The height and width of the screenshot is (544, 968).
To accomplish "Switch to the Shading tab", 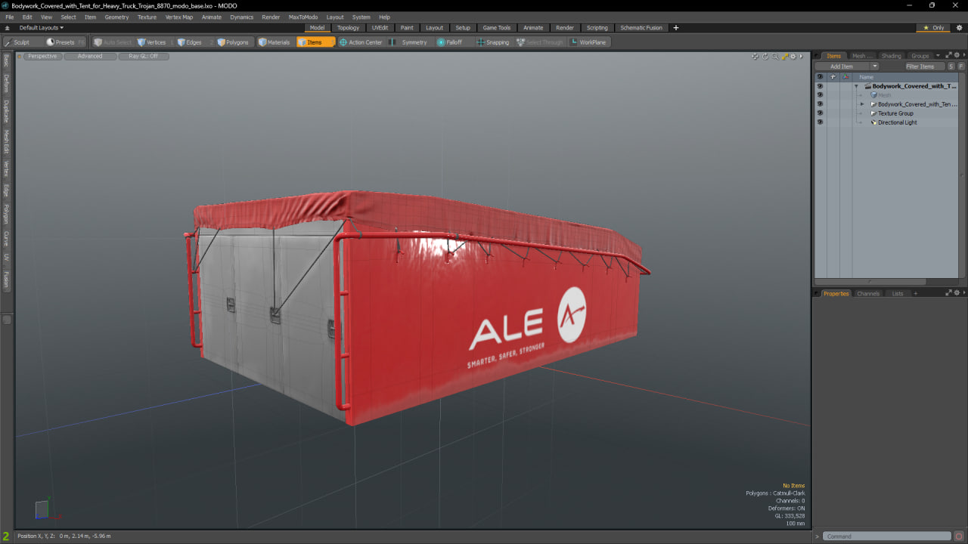I will [x=892, y=56].
